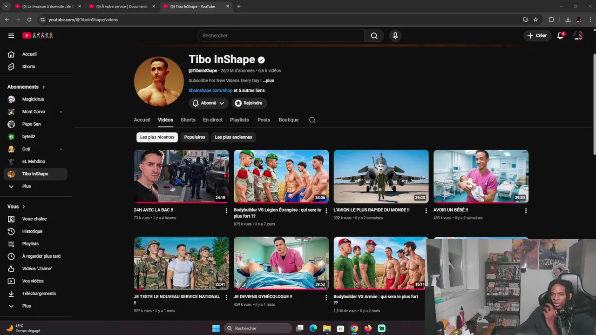Click Tibo InShape channel avatar

(x=159, y=81)
